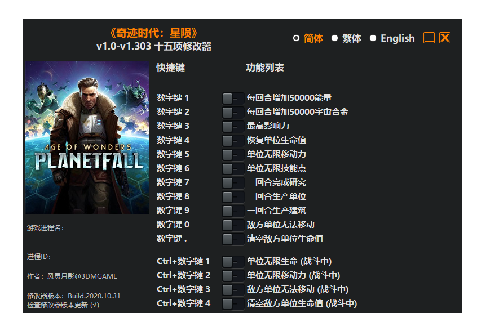Click the Planetfall game cover image
Image resolution: width=477 pixels, height=313 pixels.
pyautogui.click(x=87, y=138)
